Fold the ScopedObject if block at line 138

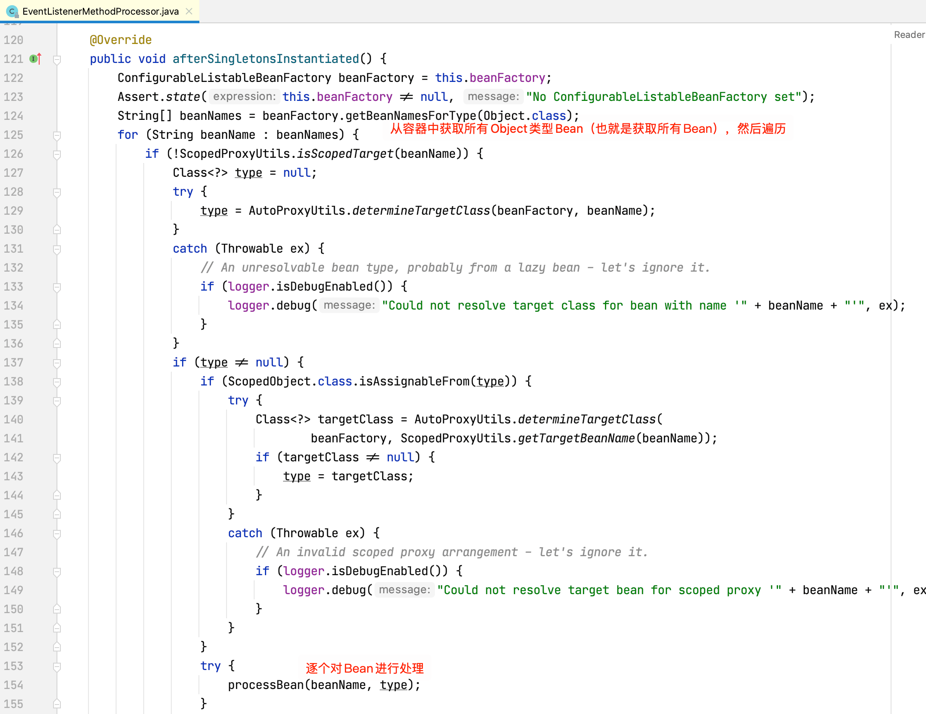tap(57, 382)
